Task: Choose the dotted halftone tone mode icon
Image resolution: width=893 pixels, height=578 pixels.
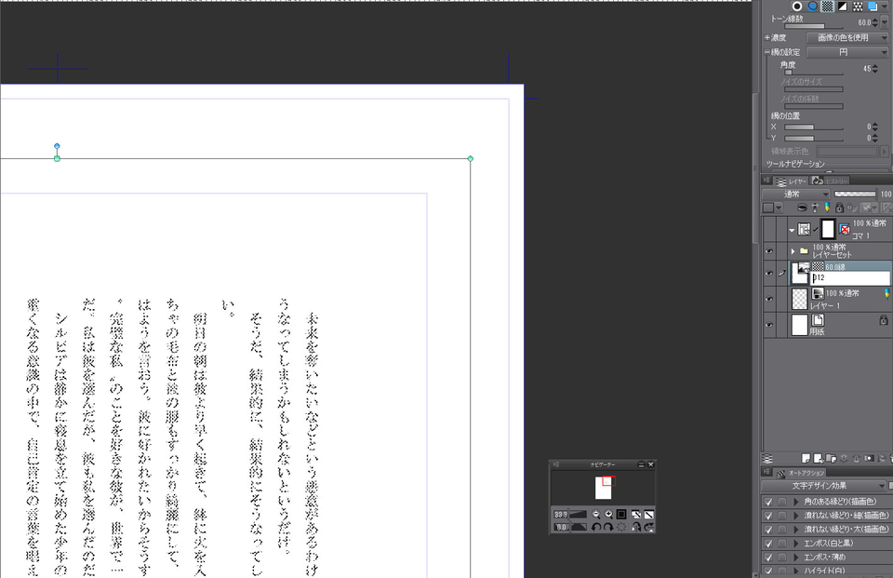Action: (x=828, y=7)
